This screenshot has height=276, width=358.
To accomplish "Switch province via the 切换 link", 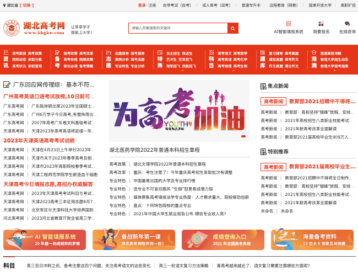I will coord(27,6).
